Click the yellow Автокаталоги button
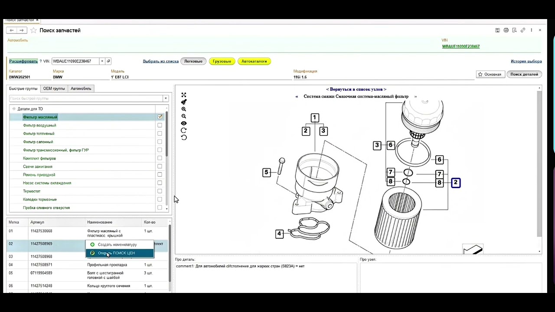The height and width of the screenshot is (312, 555). [x=254, y=61]
